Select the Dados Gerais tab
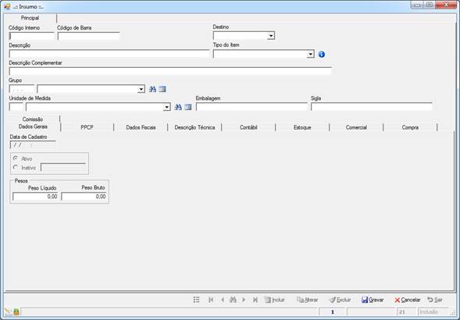460x320 pixels. click(x=33, y=126)
